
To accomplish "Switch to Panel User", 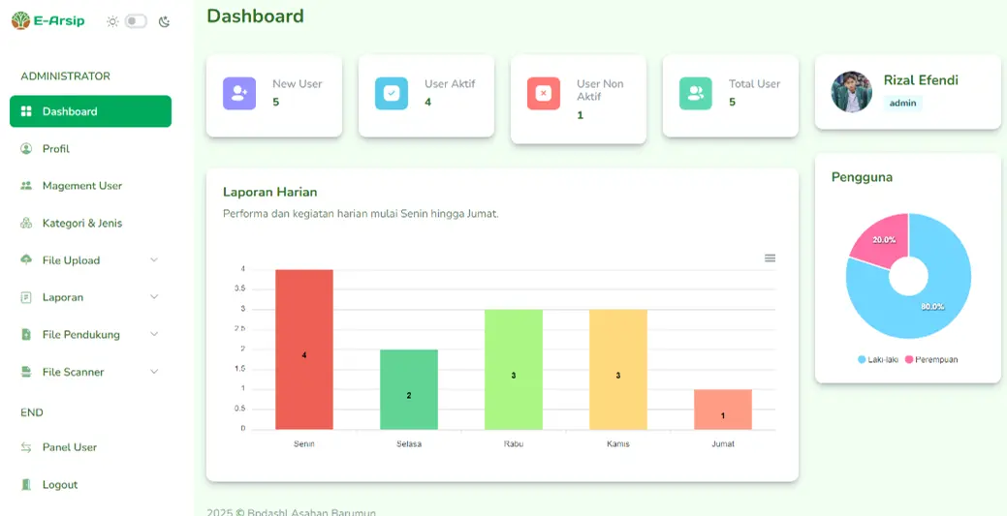I will click(x=90, y=447).
